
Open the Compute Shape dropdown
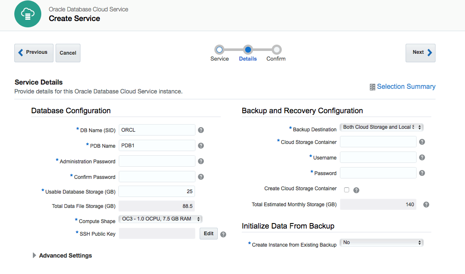pos(160,218)
